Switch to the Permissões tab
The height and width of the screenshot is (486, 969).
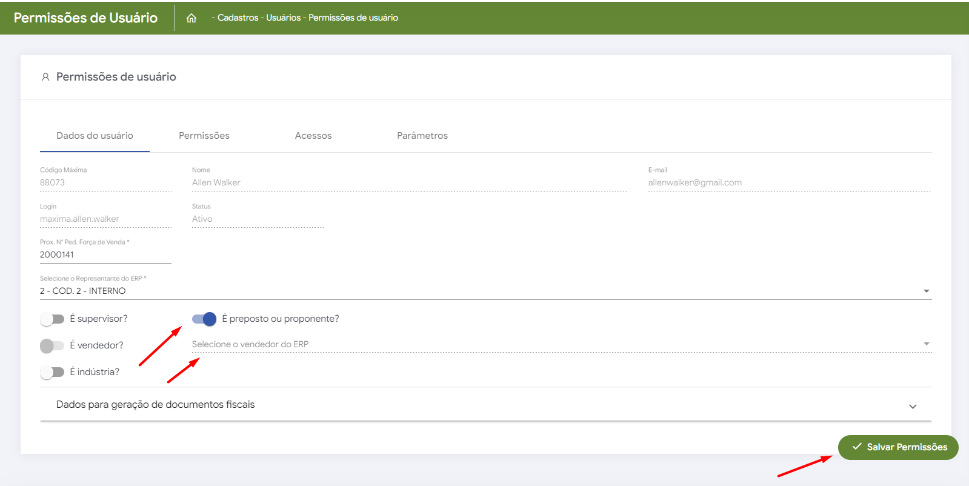click(204, 136)
